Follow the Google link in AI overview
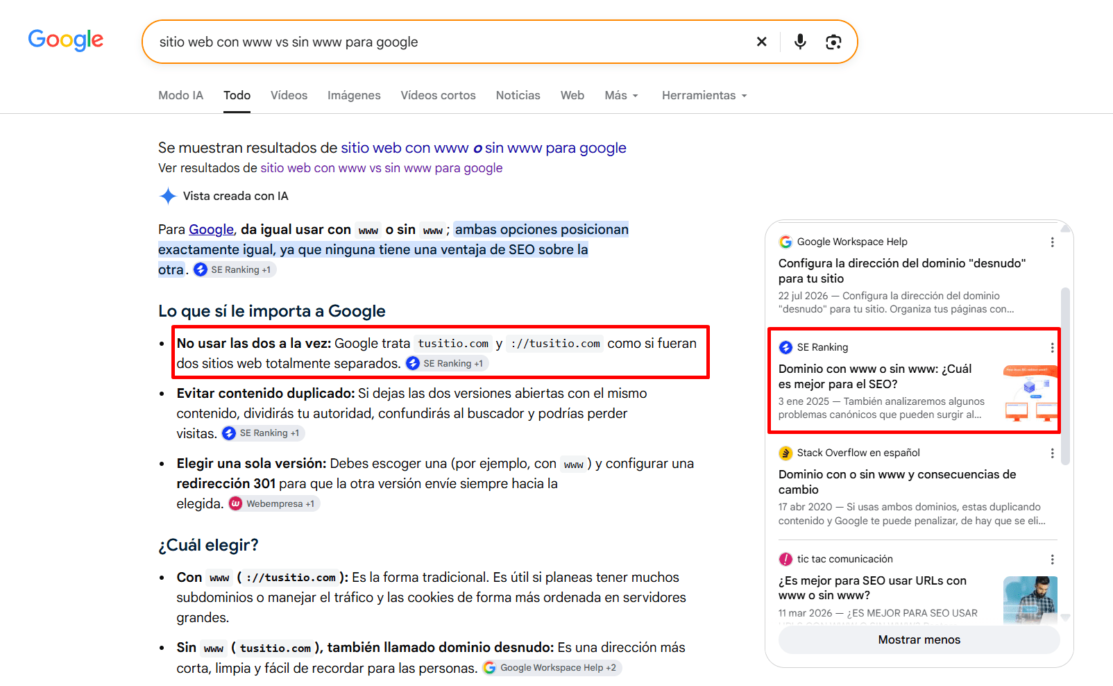The width and height of the screenshot is (1113, 686). tap(211, 229)
